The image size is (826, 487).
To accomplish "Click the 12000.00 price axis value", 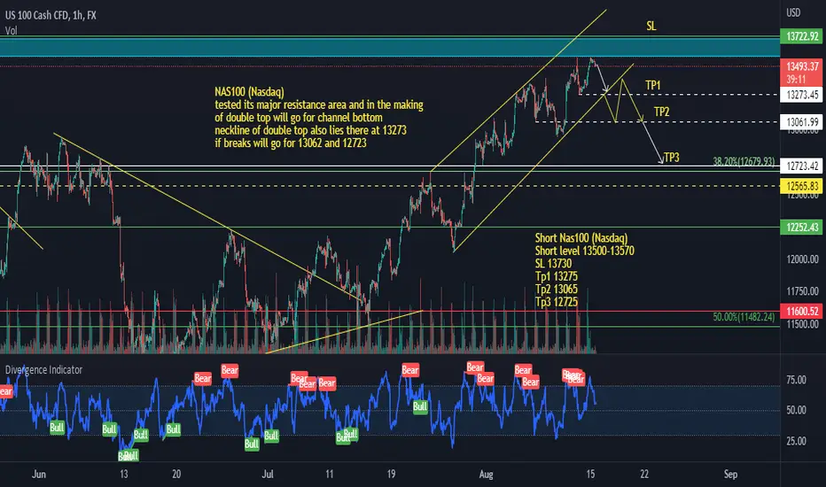I will [x=802, y=259].
